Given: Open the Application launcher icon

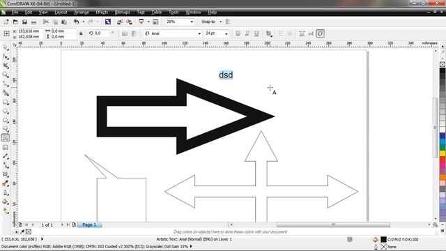Looking at the screenshot, I should pyautogui.click(x=141, y=22).
